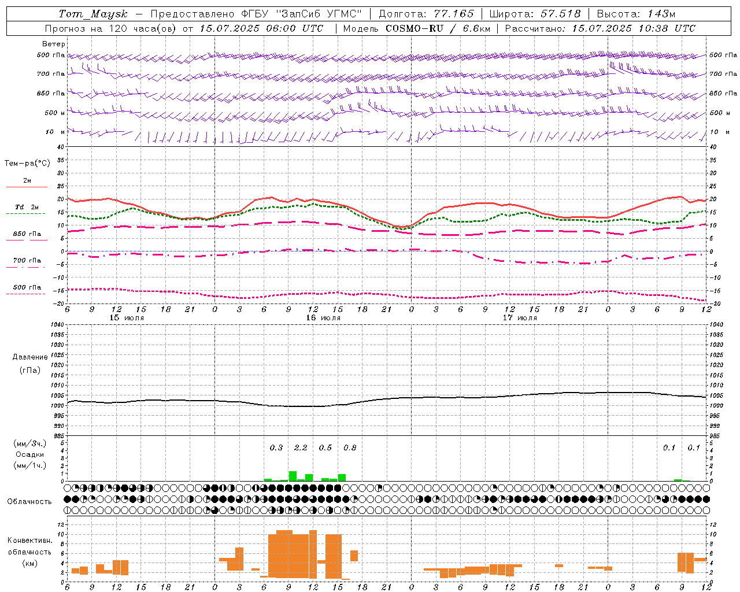Screen dimensions: 740x592
Task: Select the "Высота: 143м" header field
Action: tap(636, 14)
